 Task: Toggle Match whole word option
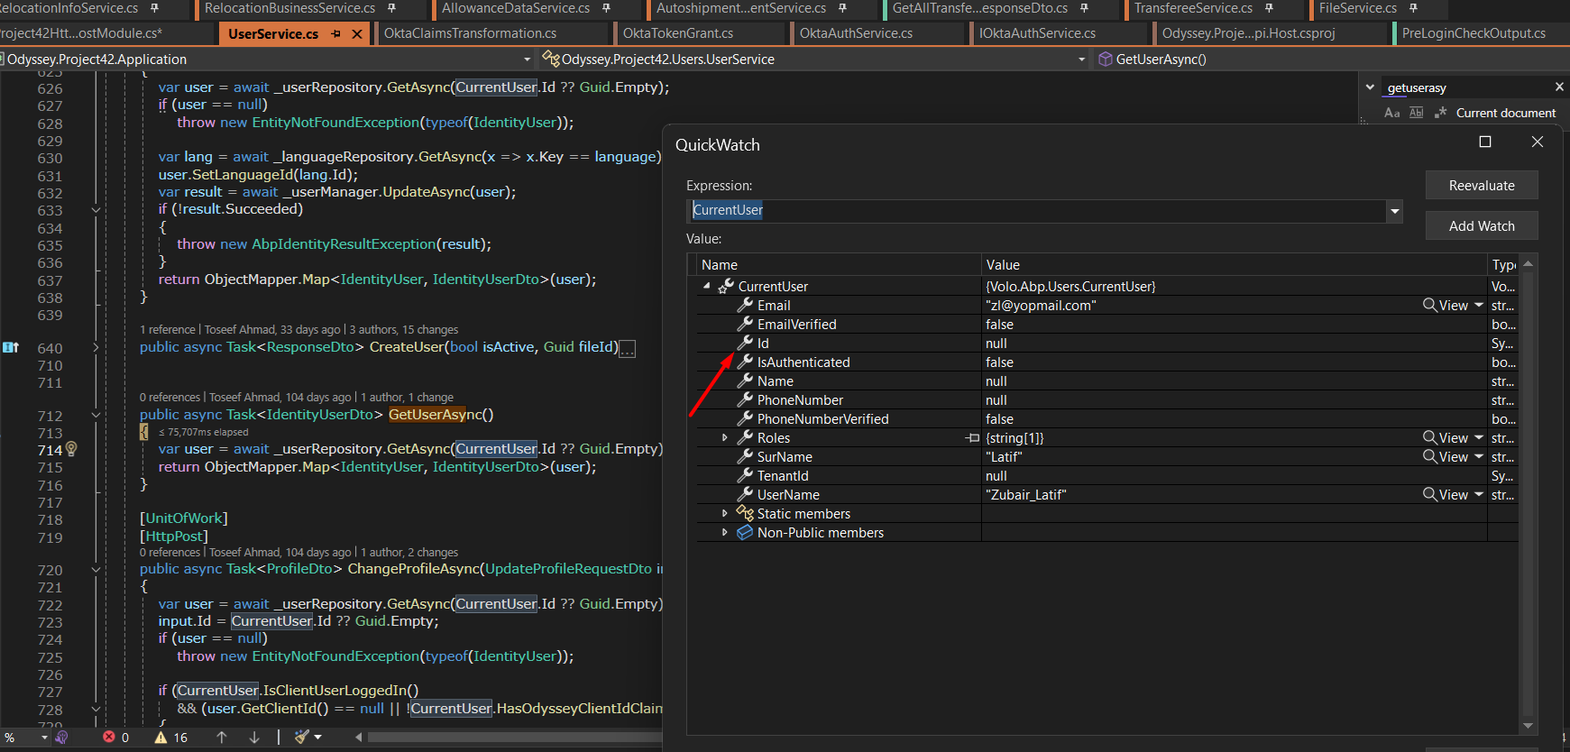coord(1416,113)
